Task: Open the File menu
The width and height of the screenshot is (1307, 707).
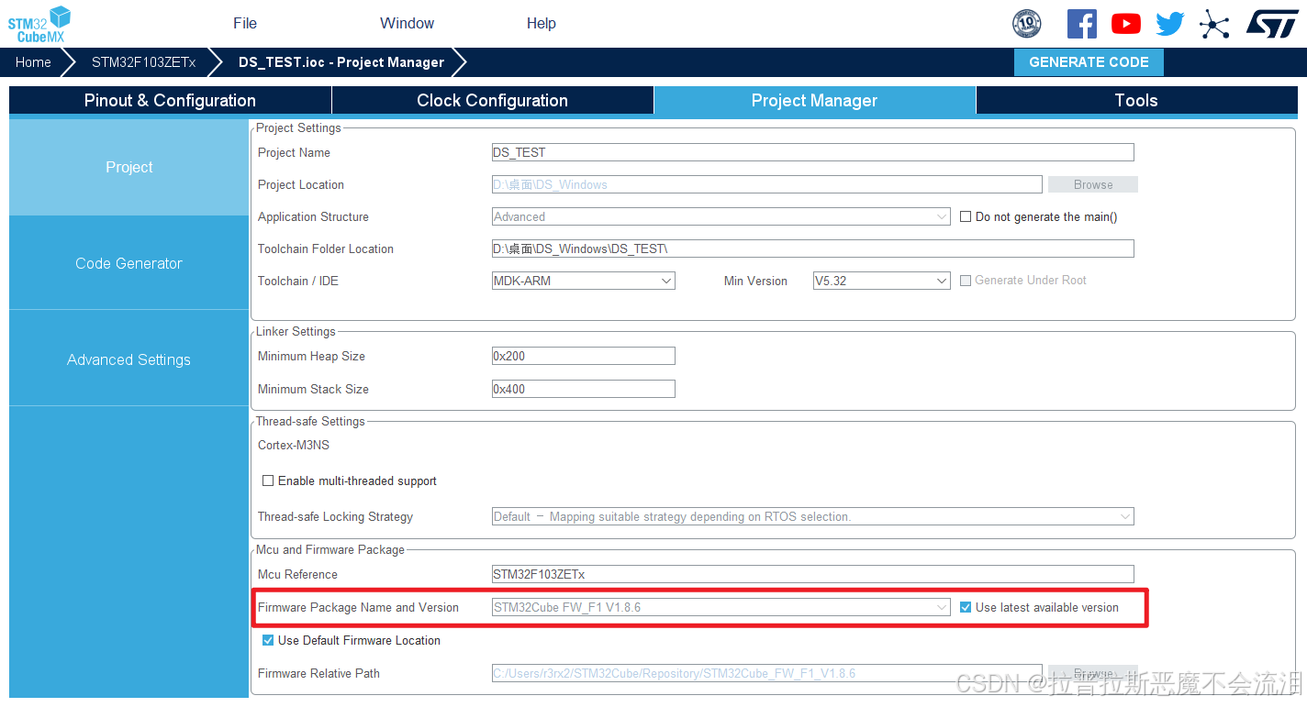Action: click(x=245, y=24)
